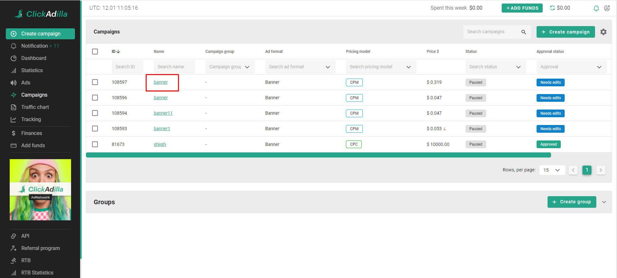Click the green horizontal table scrollbar

pyautogui.click(x=318, y=155)
